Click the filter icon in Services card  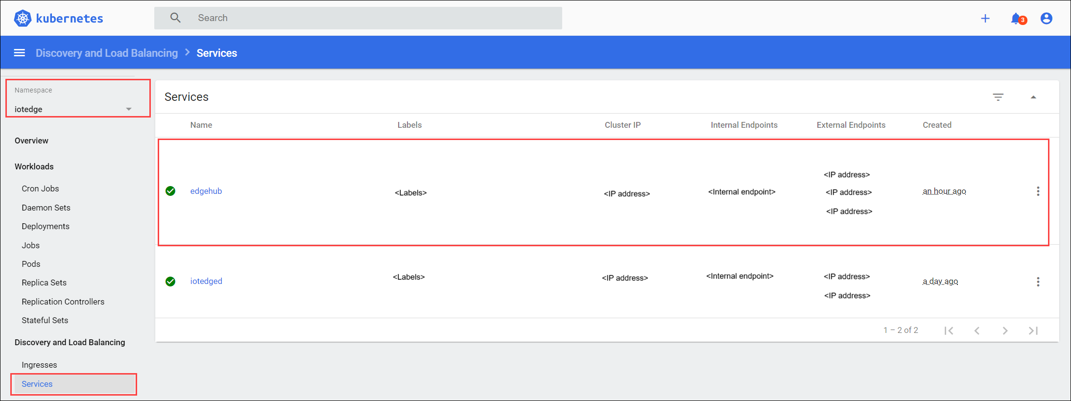point(998,97)
